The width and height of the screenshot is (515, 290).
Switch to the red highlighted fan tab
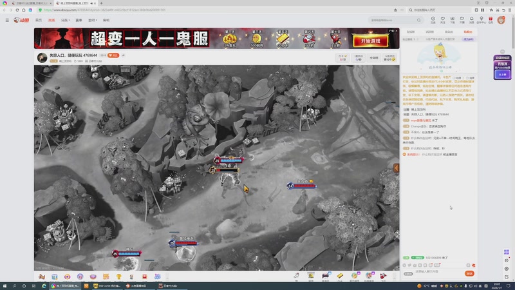pyautogui.click(x=468, y=32)
